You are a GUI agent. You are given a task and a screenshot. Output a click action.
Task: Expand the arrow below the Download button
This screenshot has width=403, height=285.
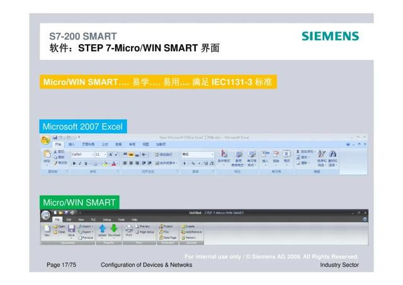(x=114, y=238)
